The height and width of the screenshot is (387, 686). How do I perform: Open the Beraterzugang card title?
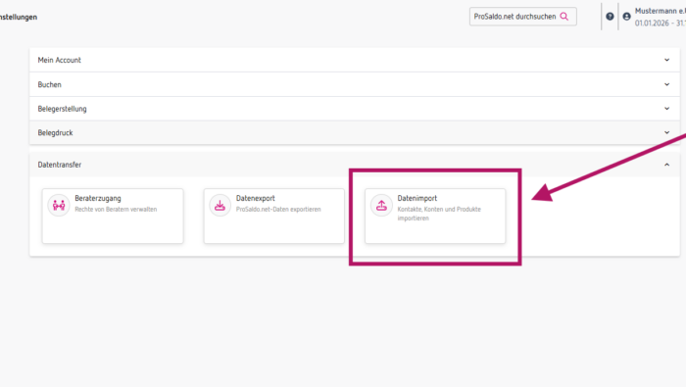pyautogui.click(x=98, y=198)
